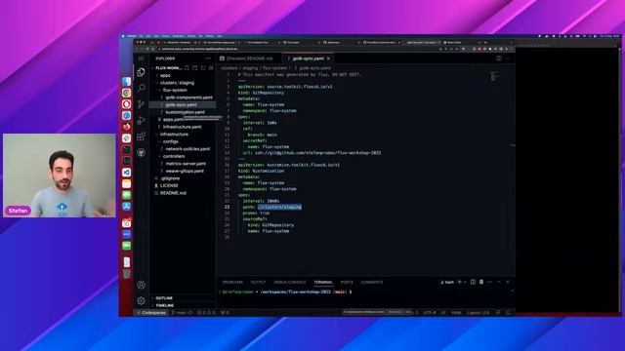Click Visual Studio Code icon in dock
Viewport: 625px width, 351px height.
coord(126,173)
